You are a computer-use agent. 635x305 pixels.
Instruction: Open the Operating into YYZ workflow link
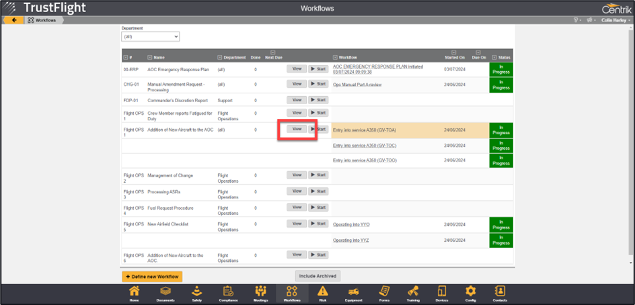[x=350, y=240]
